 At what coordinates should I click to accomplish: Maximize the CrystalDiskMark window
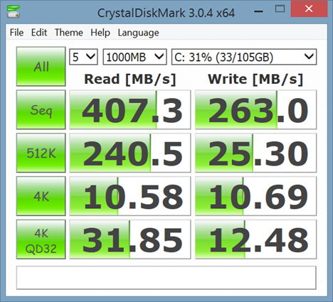(280, 9)
